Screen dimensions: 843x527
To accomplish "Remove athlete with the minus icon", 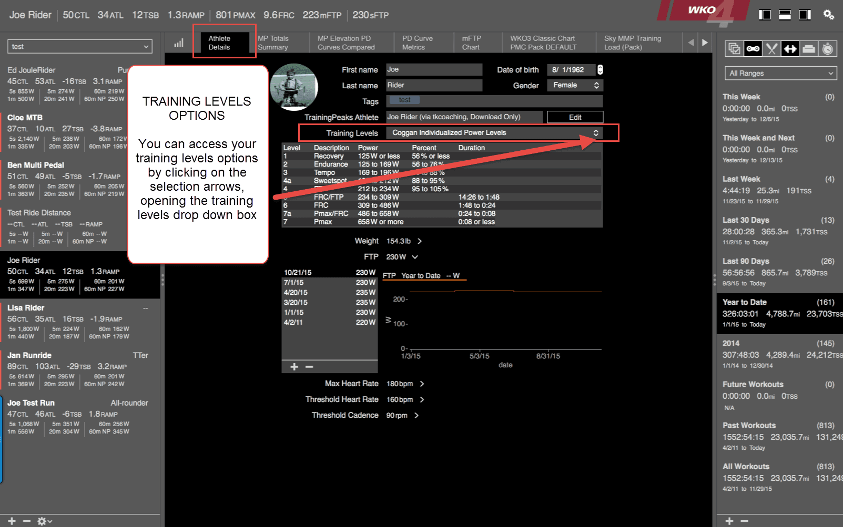I will pyautogui.click(x=26, y=521).
